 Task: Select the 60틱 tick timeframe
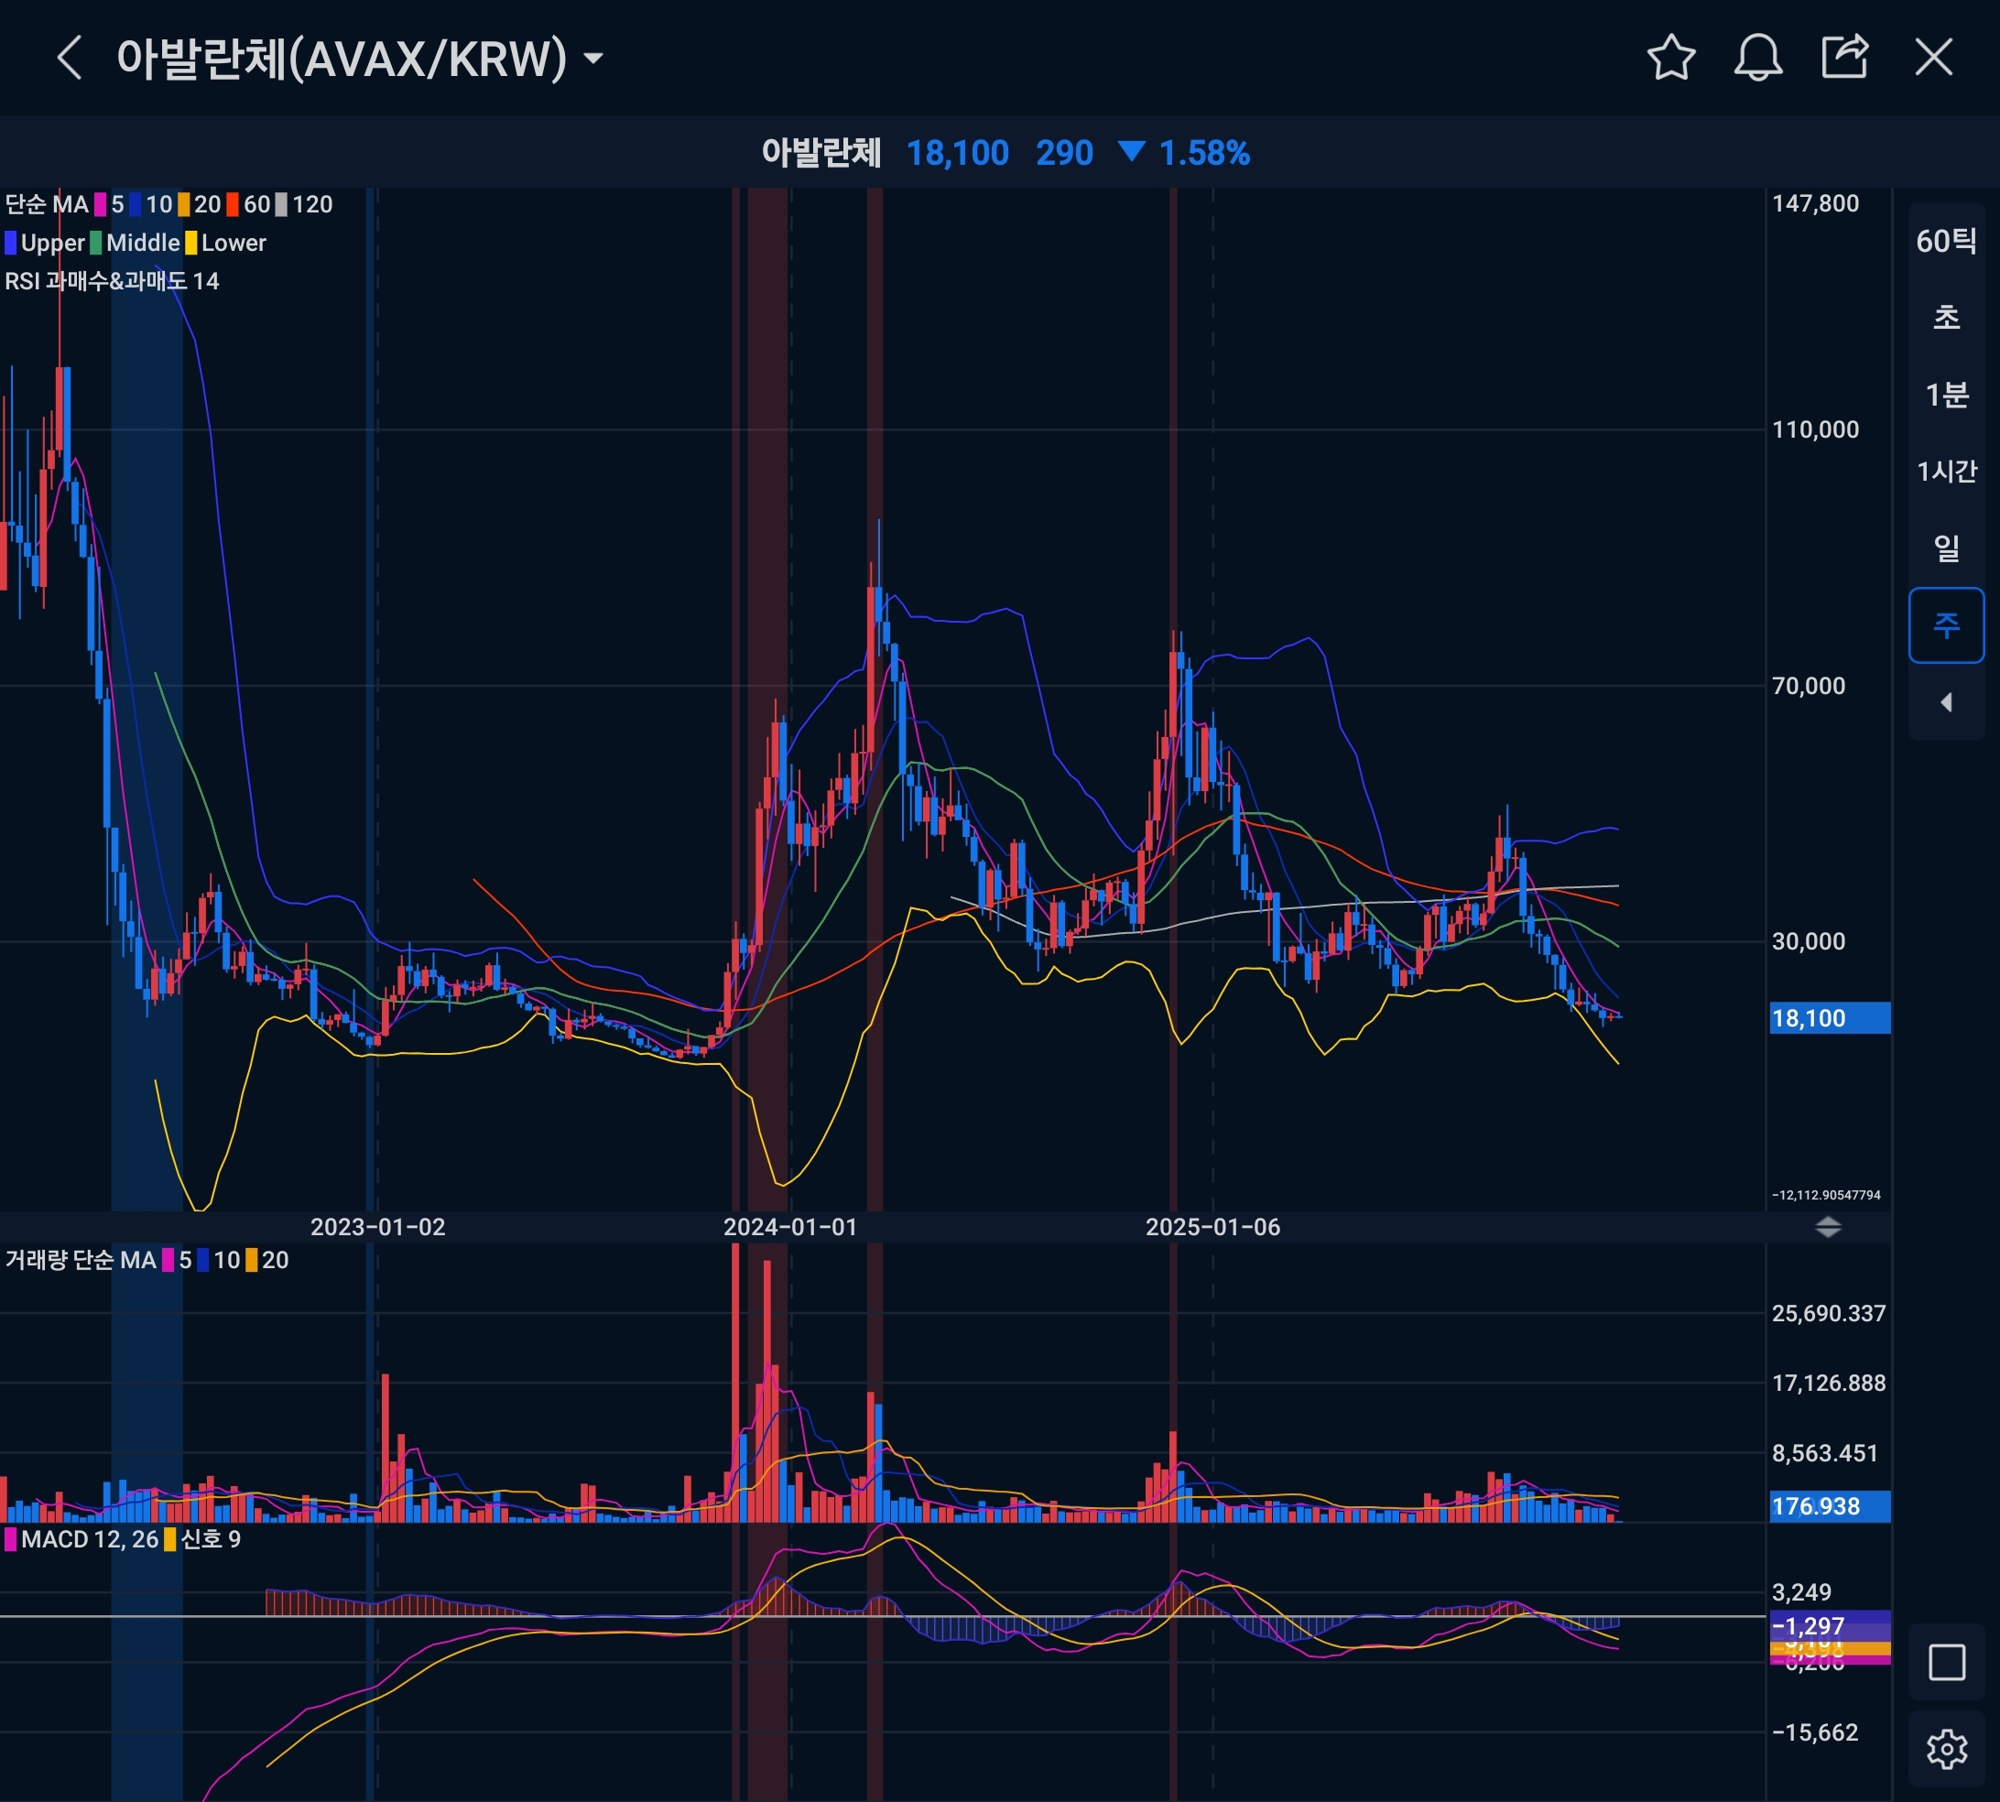(1946, 241)
